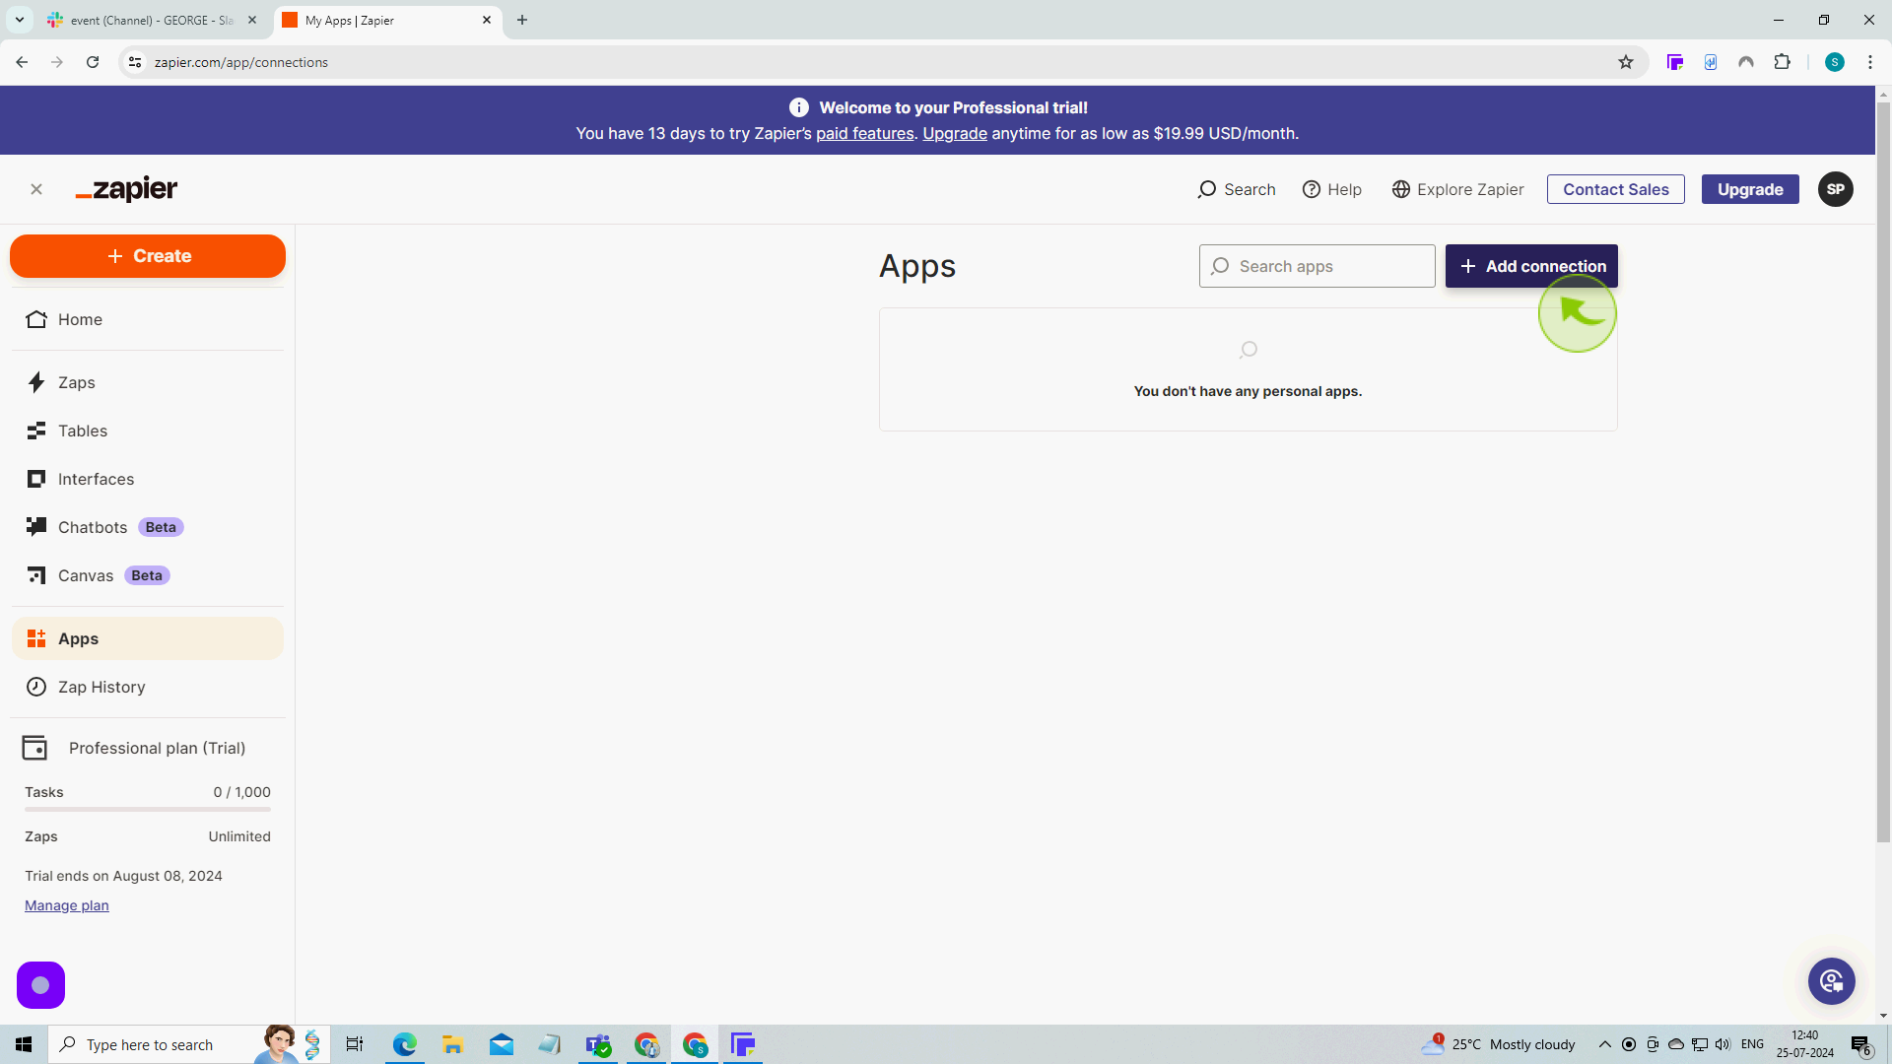The image size is (1892, 1064).
Task: Open the Search option in the header
Action: 1237,189
